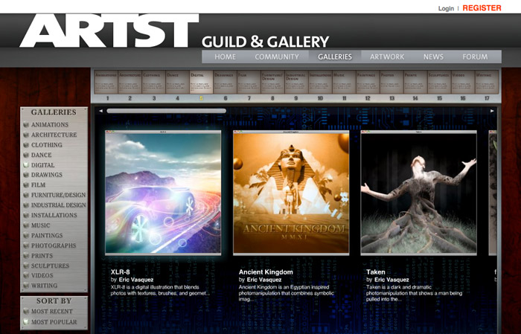Select the GALLERIES nav tab

[x=335, y=57]
